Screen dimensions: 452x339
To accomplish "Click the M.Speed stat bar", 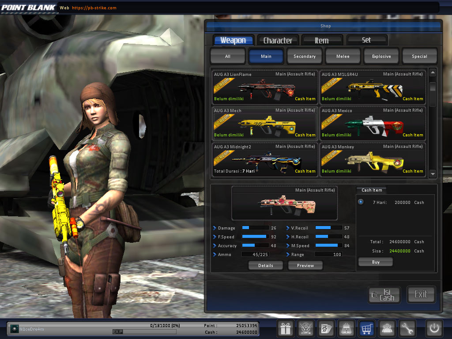I will pyautogui.click(x=328, y=245).
